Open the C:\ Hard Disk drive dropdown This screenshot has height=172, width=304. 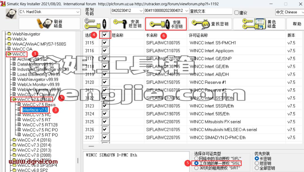(78, 12)
